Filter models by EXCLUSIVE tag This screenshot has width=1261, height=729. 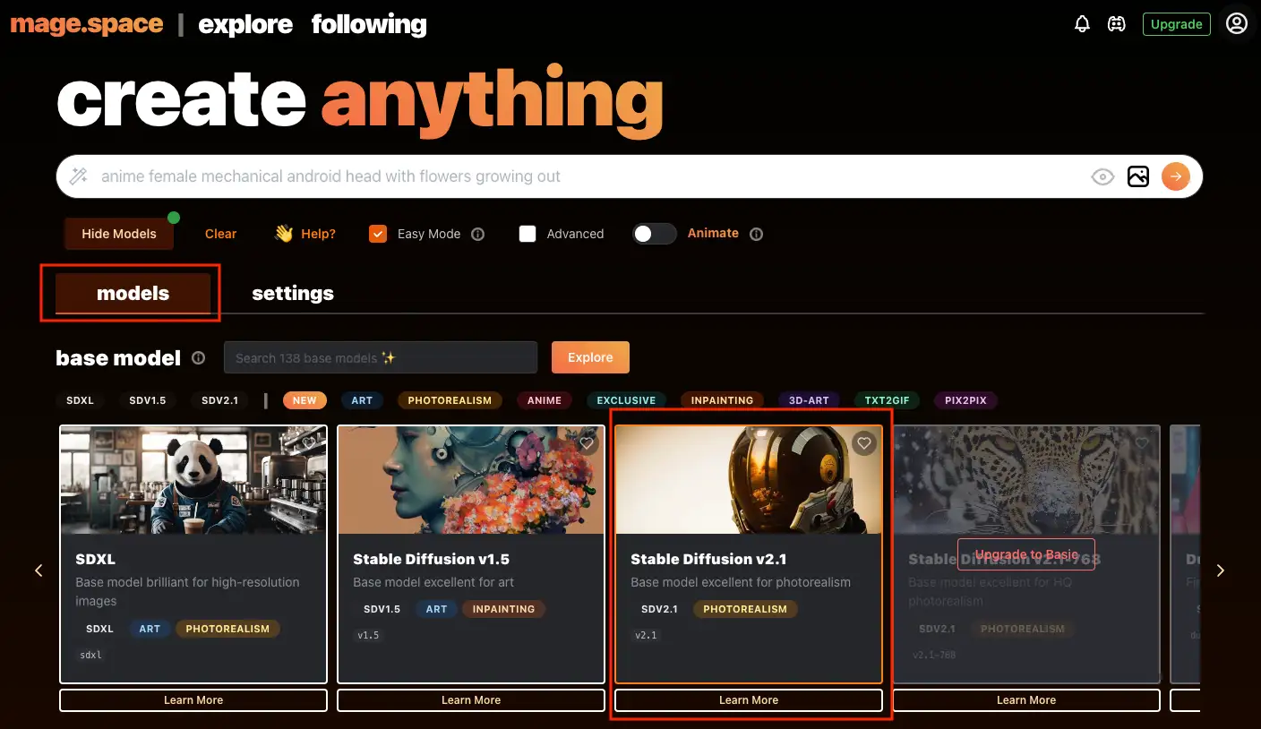[x=626, y=400]
